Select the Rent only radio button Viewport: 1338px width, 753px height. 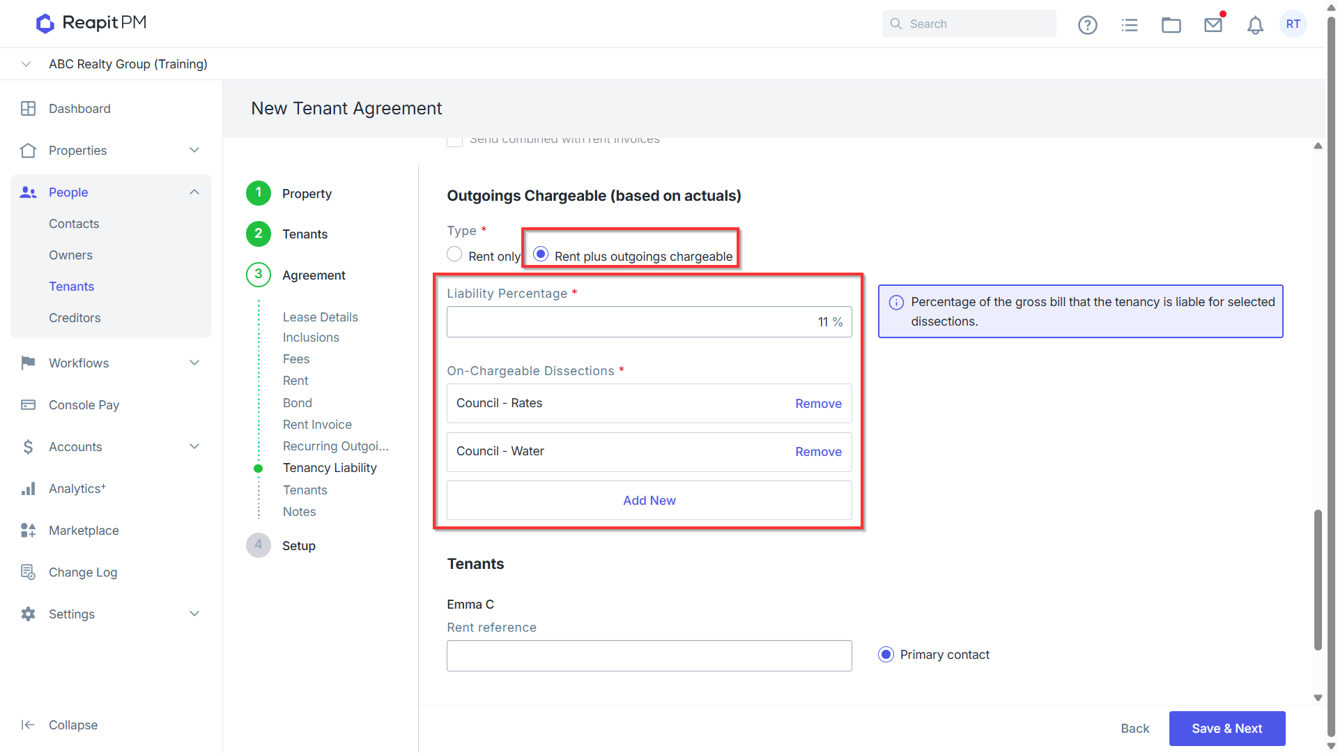454,254
